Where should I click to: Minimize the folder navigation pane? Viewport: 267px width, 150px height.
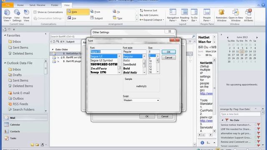(45, 34)
